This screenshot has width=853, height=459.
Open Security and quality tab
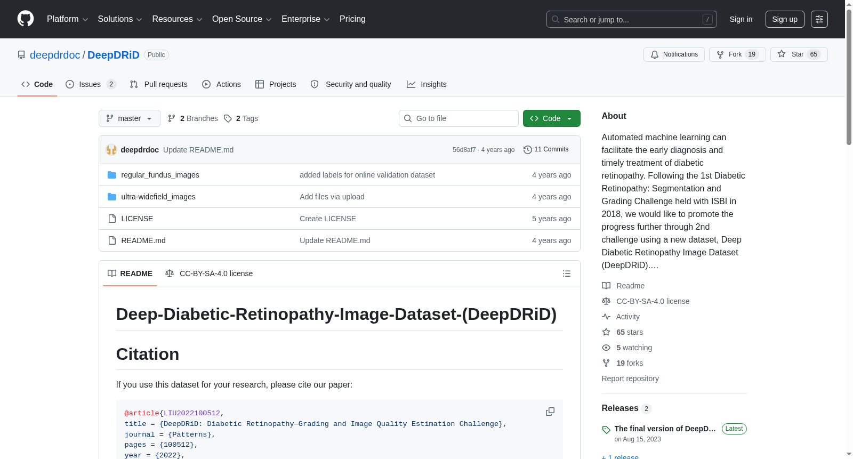coord(351,84)
